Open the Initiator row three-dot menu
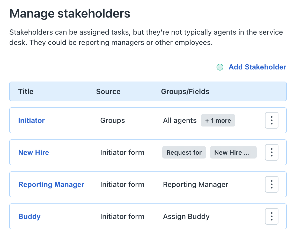 [x=271, y=120]
